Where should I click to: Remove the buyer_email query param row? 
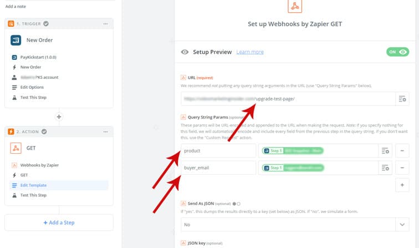click(x=402, y=168)
